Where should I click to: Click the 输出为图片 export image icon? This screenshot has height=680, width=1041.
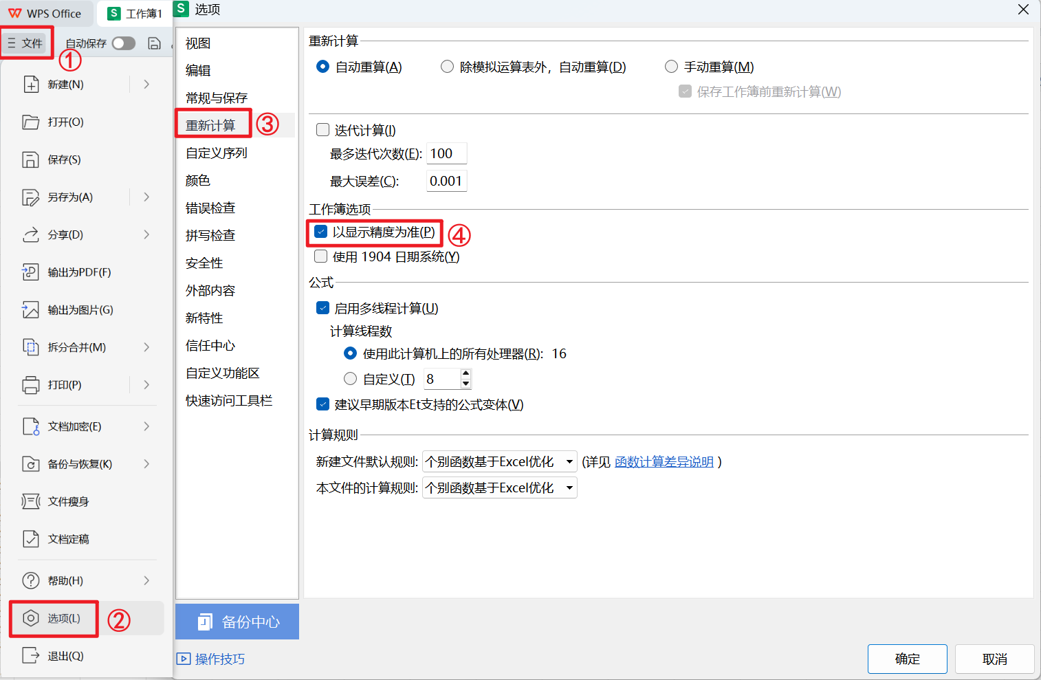point(31,310)
